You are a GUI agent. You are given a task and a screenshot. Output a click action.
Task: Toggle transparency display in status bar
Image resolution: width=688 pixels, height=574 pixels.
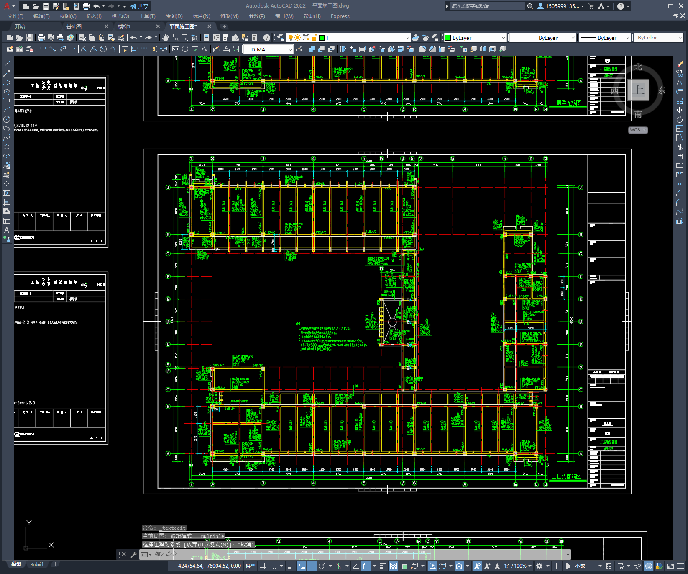(x=394, y=566)
